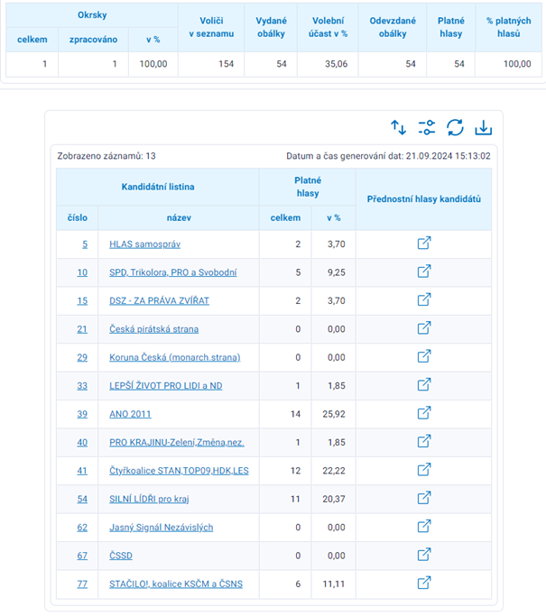Click list number 39 link
This screenshot has height=616, width=546.
click(x=82, y=414)
